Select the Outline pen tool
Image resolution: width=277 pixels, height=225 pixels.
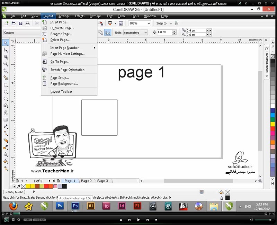click(x=6, y=154)
